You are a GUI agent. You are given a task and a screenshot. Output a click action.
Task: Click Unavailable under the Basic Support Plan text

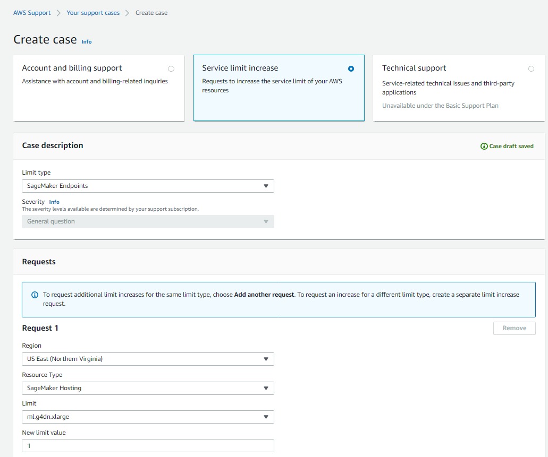click(x=440, y=106)
